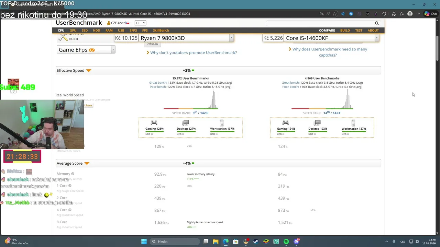Click the read aloud icon in address bar
The image size is (440, 247).
click(328, 14)
